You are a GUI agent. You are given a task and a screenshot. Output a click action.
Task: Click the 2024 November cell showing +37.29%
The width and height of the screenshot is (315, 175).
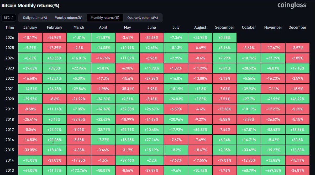(x=273, y=58)
